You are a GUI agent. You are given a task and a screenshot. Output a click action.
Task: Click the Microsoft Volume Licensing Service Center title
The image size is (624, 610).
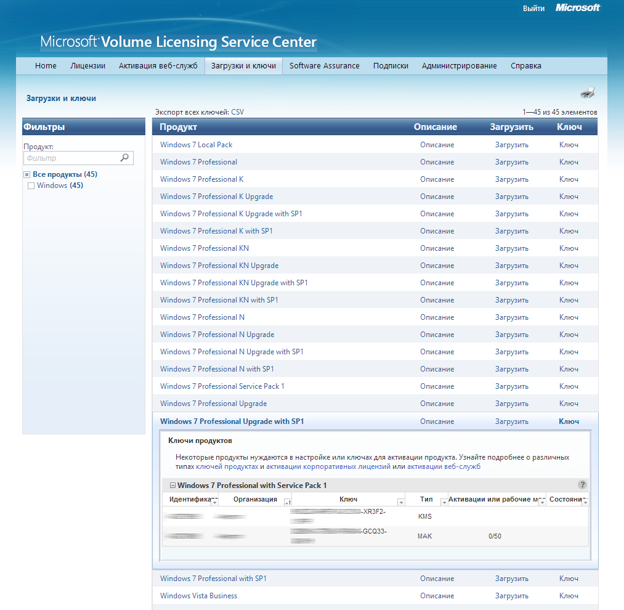178,42
